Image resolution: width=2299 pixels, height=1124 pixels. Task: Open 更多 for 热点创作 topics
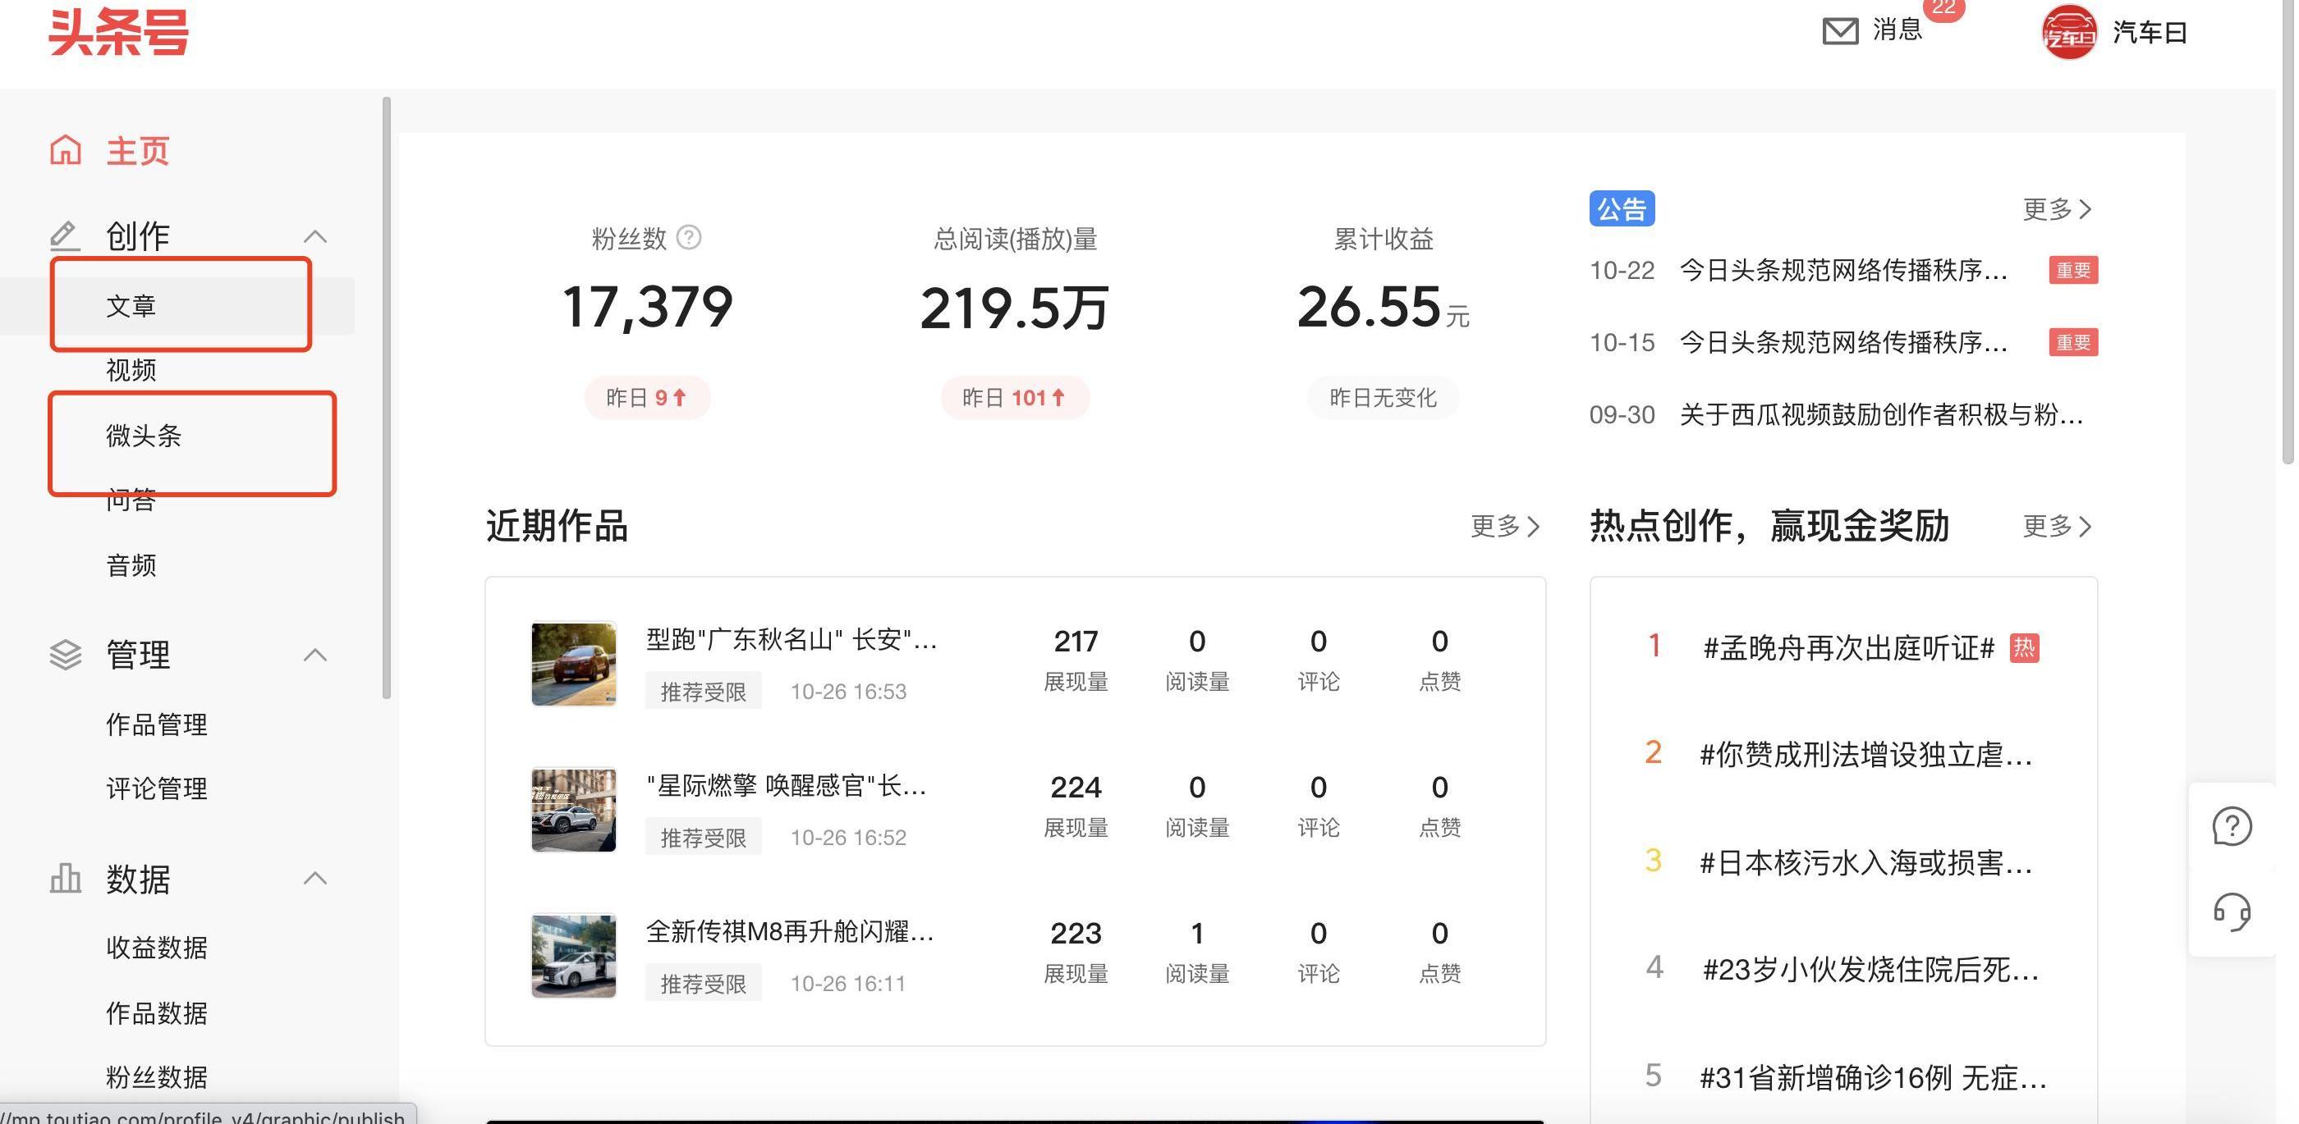coord(2057,527)
